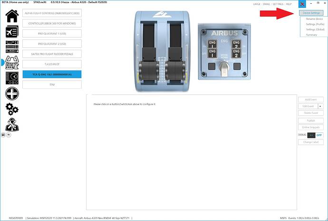Choose Settings (Global) from the menu
The width and height of the screenshot is (328, 221).
click(x=315, y=29)
